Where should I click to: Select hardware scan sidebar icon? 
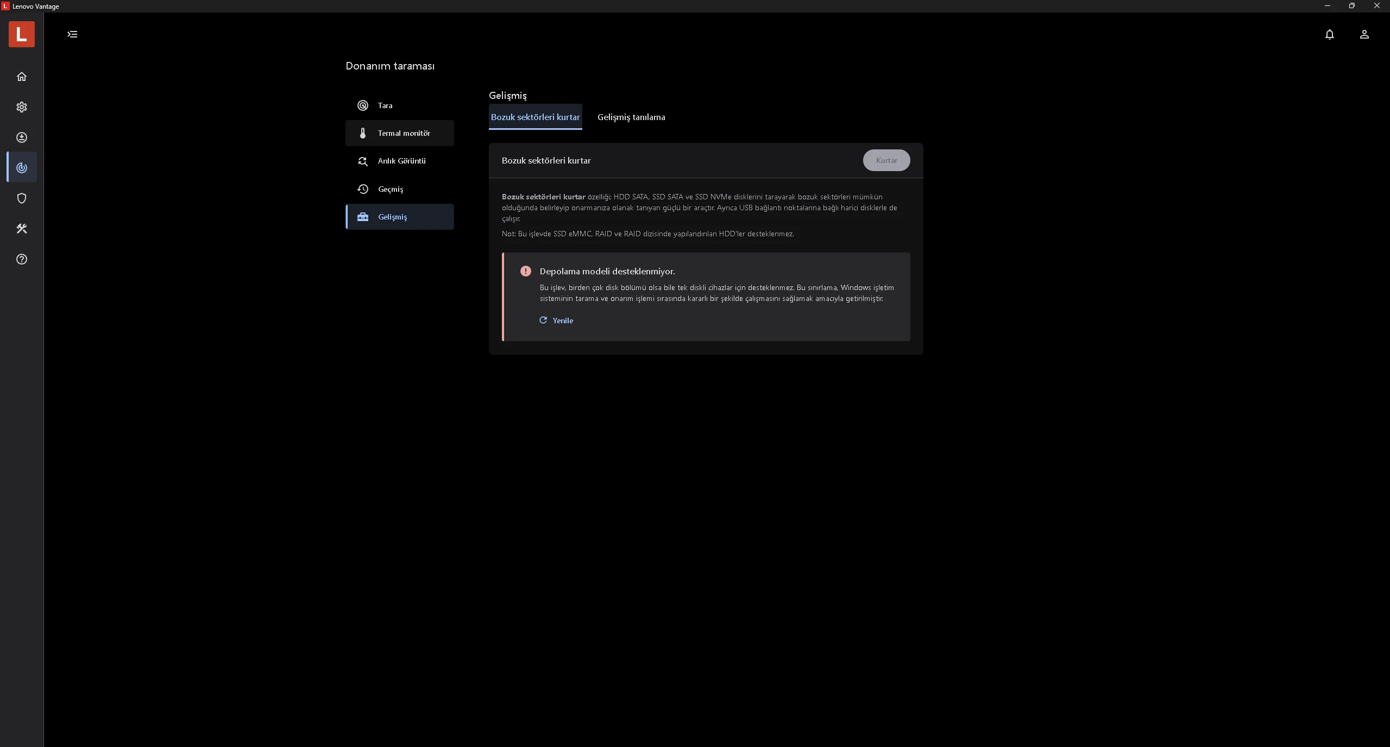tap(22, 168)
